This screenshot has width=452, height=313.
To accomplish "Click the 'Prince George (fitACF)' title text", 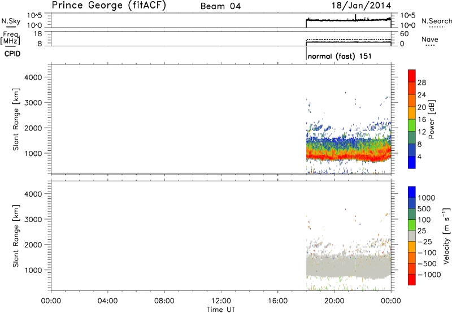I will (108, 5).
